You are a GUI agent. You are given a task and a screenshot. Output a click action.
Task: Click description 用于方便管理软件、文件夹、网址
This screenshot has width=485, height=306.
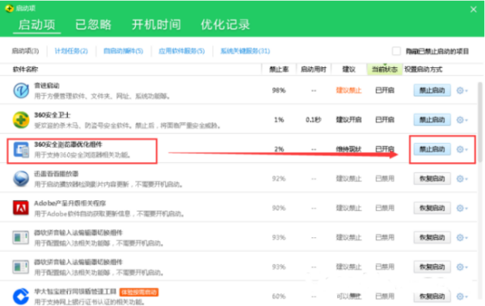tap(103, 96)
